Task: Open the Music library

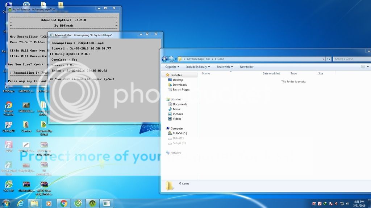Action: 174,109
